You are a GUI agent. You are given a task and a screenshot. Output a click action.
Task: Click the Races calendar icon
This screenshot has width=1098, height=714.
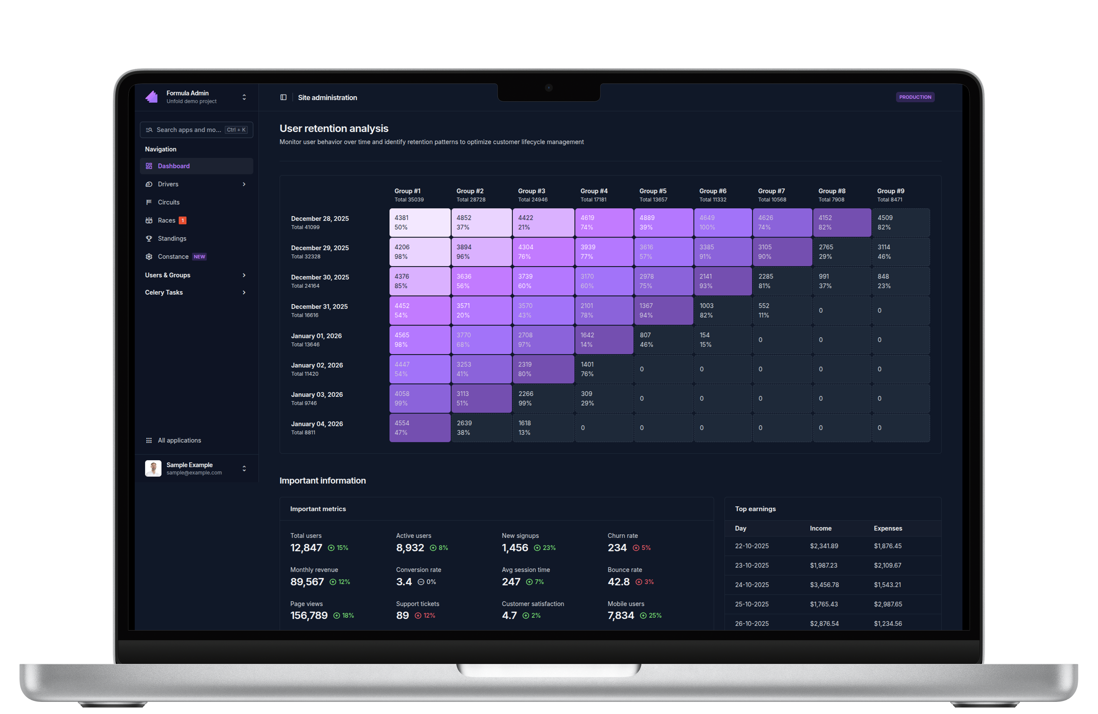149,221
